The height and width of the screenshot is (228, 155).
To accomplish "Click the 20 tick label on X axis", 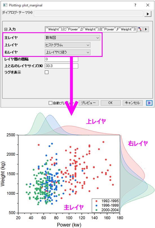I will pyautogui.click(x=18, y=218).
